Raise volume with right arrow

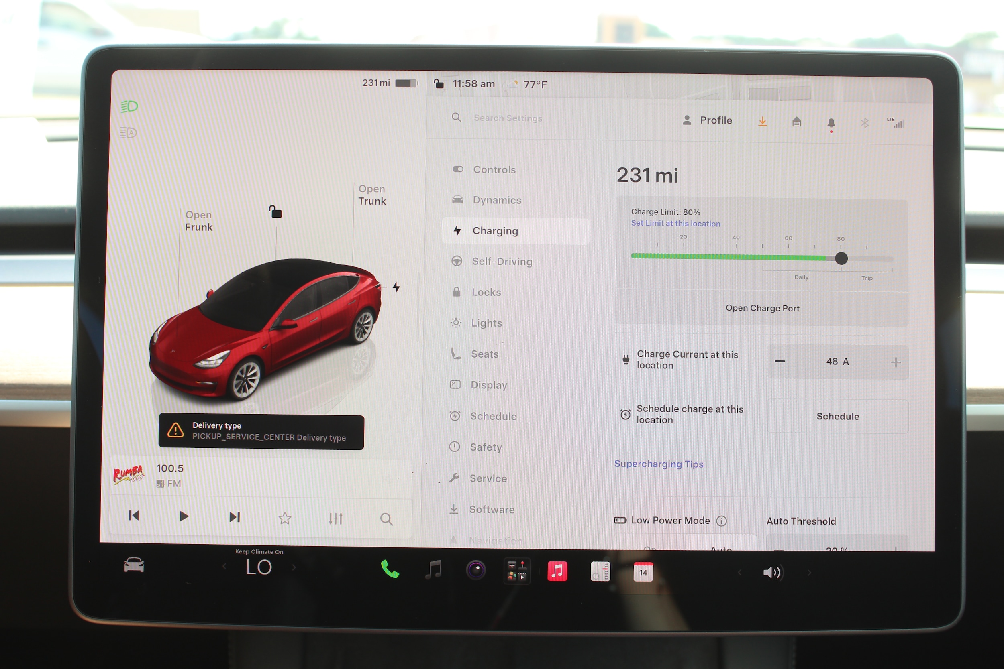[809, 573]
